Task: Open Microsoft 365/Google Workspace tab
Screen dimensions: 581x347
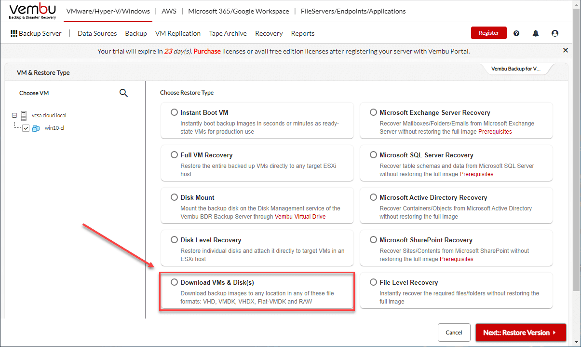Action: click(239, 11)
